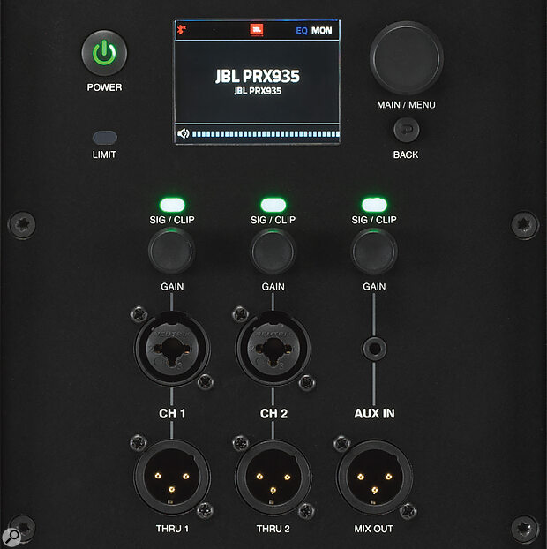This screenshot has height=549, width=547.
Task: Click the AUX IN GAIN knob
Action: click(374, 252)
